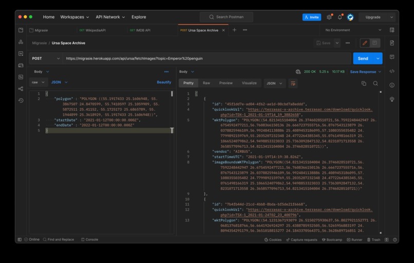Click the request URL input field
Viewport: 414px width, 263px height.
tap(206, 58)
